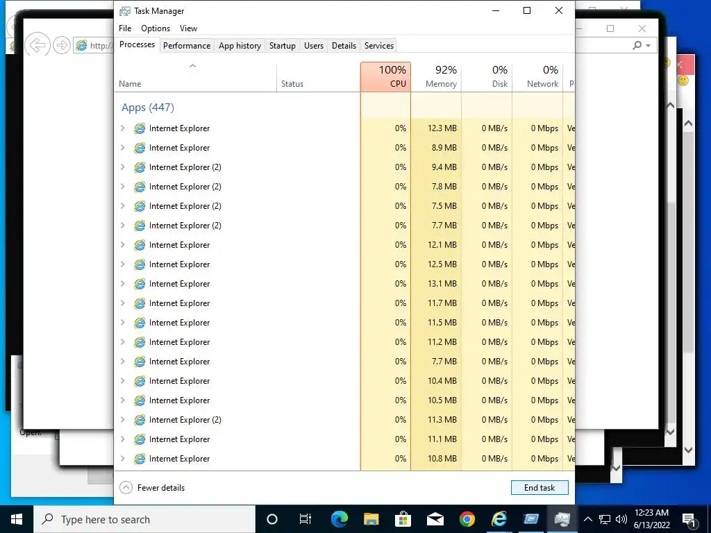Expand Internet Explorer row using 12.1 MB

click(x=122, y=245)
